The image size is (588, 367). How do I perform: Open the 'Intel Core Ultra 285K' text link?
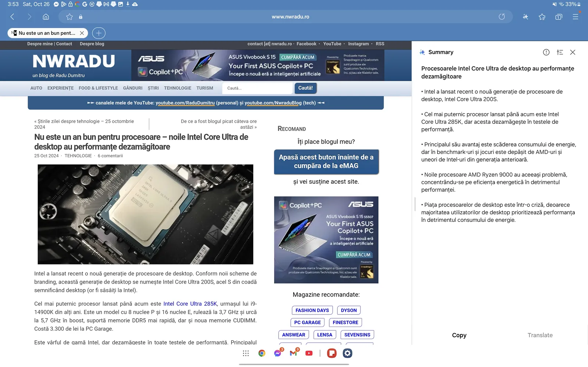(190, 304)
